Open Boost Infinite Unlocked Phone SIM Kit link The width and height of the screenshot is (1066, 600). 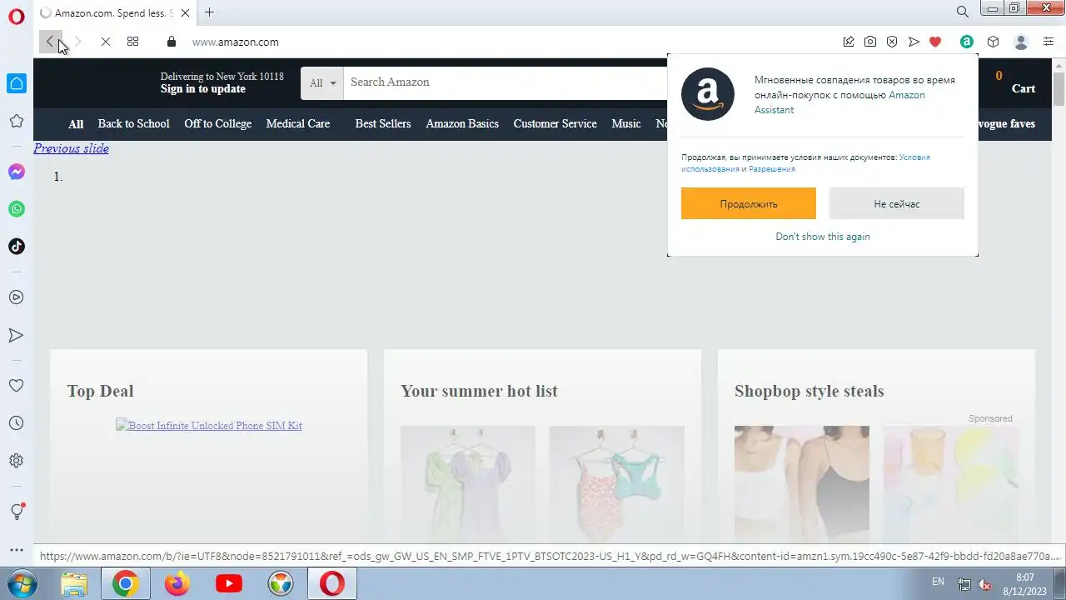click(208, 425)
